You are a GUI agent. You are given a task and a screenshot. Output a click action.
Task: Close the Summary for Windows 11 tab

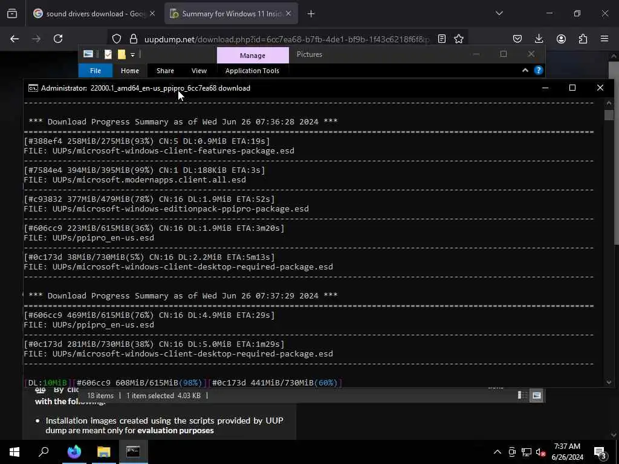(288, 14)
